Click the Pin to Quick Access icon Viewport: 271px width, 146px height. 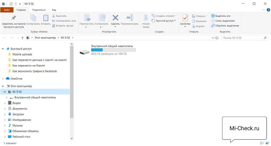(14, 18)
